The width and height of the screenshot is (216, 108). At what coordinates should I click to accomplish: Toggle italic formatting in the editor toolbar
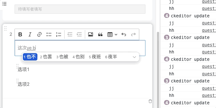coord(30,34)
